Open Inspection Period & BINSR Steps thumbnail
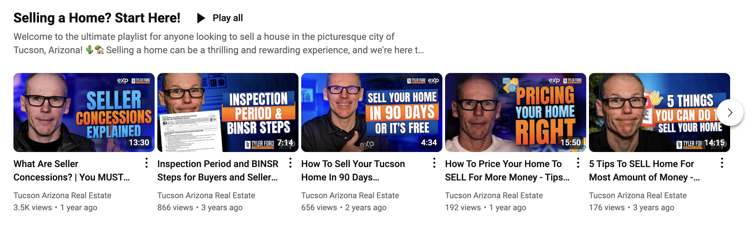The height and width of the screenshot is (227, 755). click(228, 112)
